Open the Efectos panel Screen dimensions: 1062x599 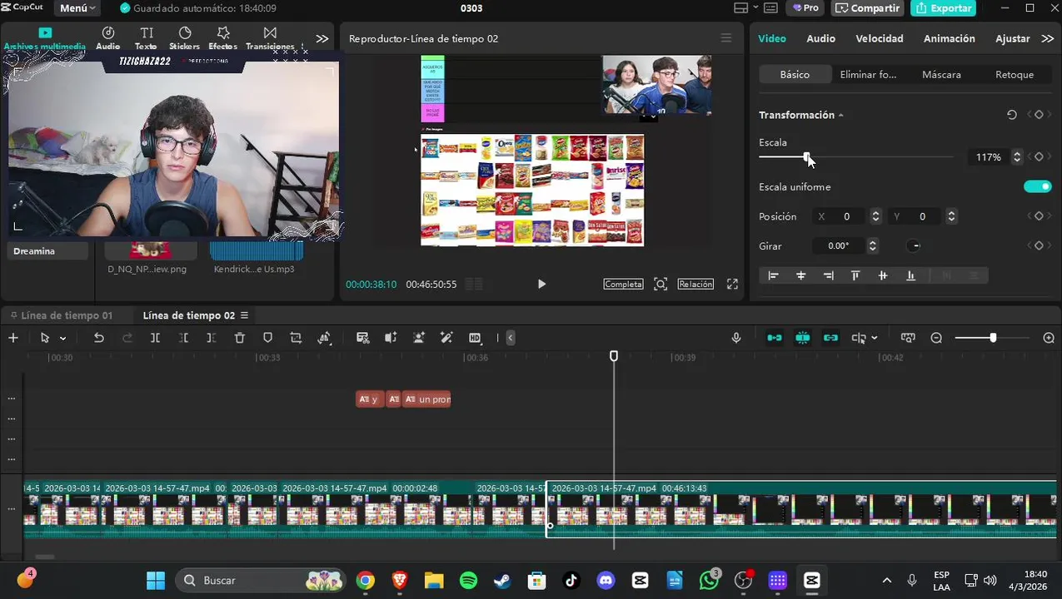coord(222,38)
